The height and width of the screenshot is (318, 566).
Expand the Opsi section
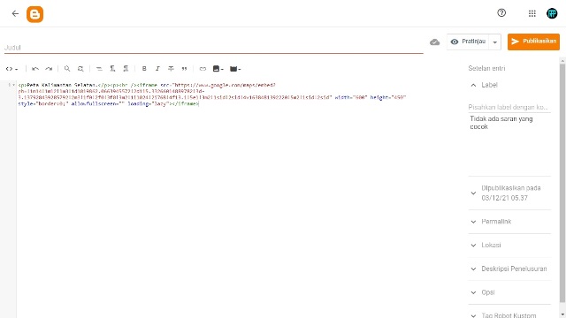tap(509, 292)
